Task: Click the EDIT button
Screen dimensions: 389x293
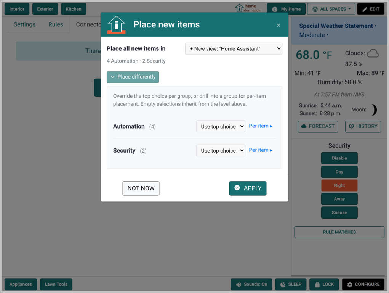Action: pos(371,9)
